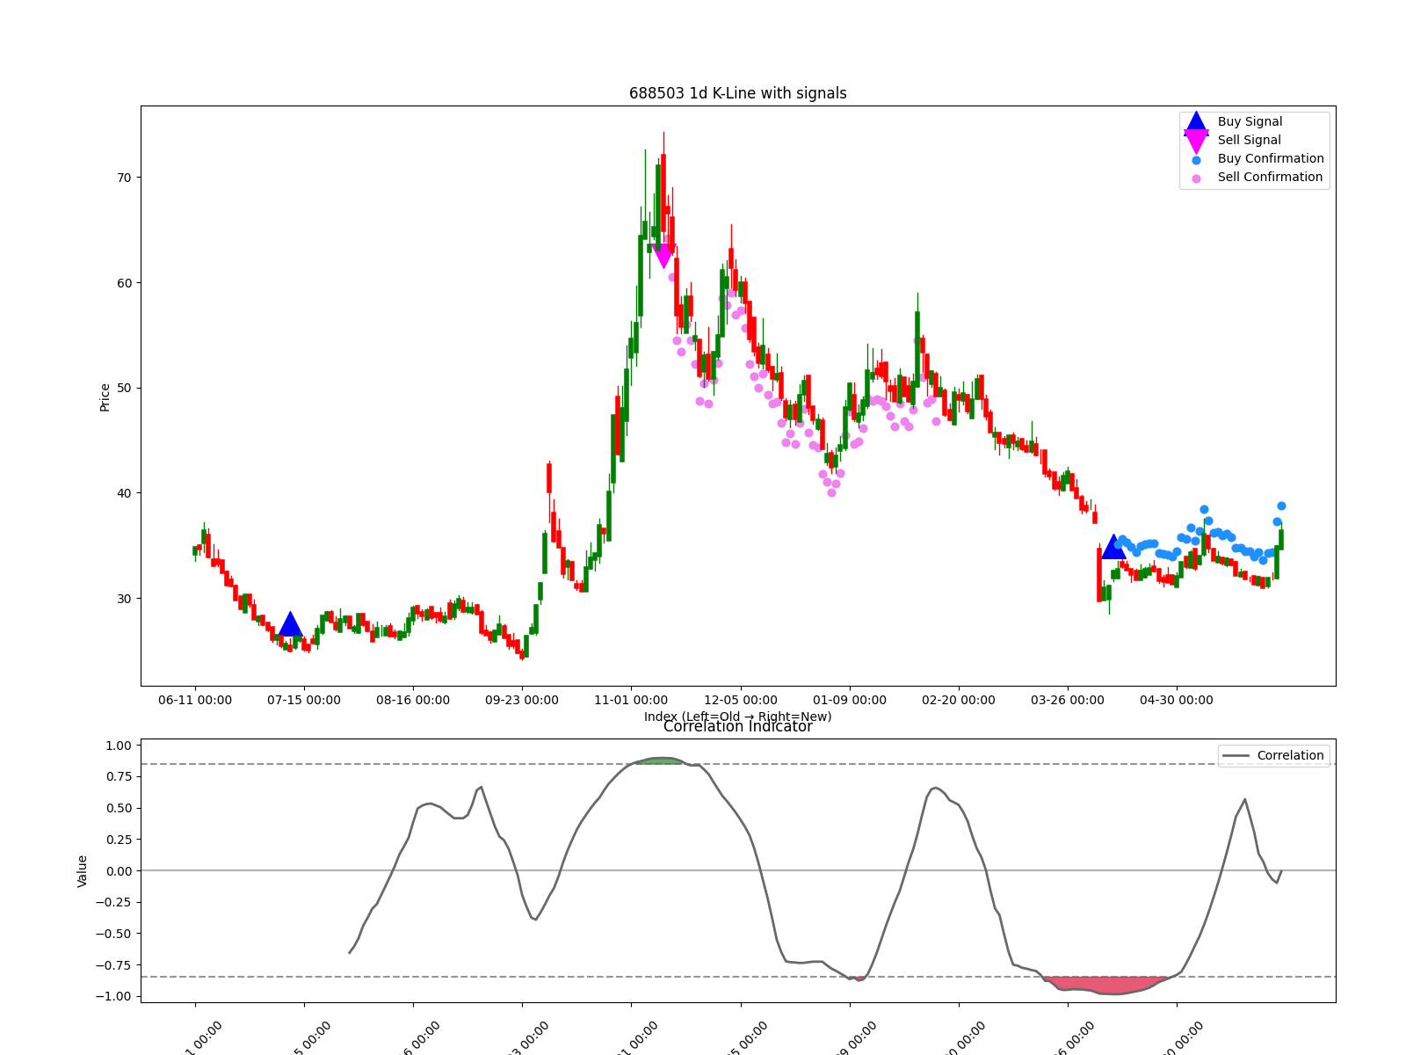Click the '06-11 00:00' date tick under the price chart
1406x1055 pixels.
pos(195,701)
